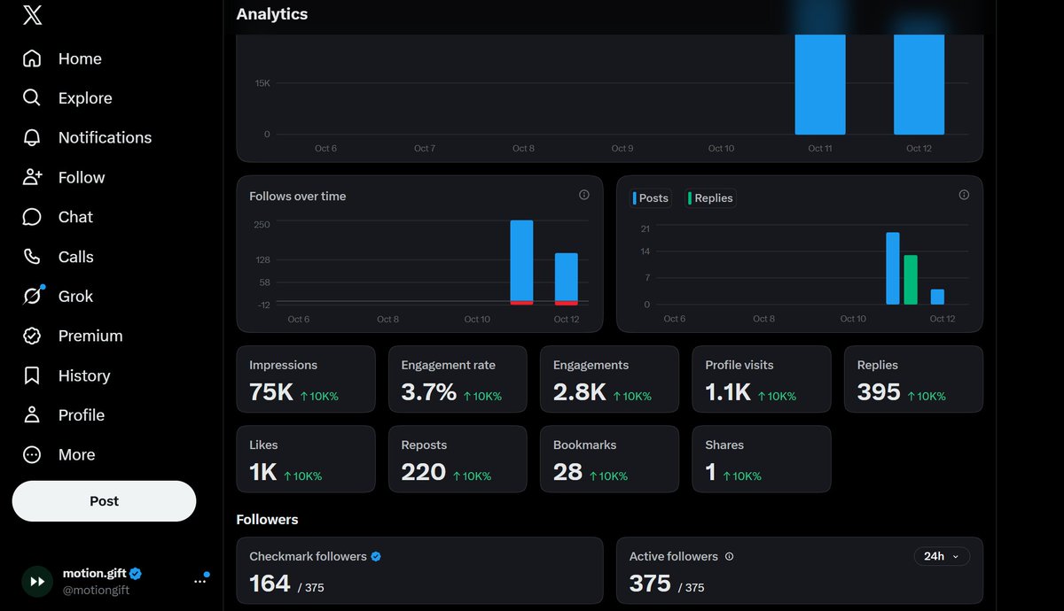Click the Active followers card
The image size is (1064, 611).
point(800,570)
